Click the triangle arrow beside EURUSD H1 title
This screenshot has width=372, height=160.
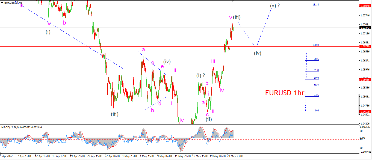coord(2,2)
